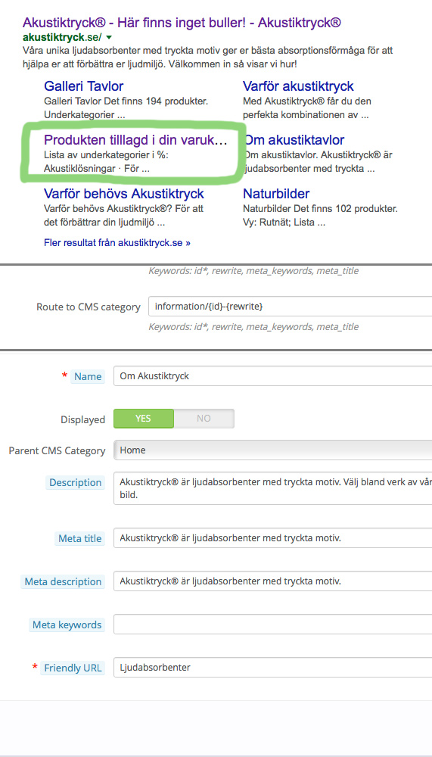The height and width of the screenshot is (757, 432).
Task: Open the Naturbilder sitelink
Action: pyautogui.click(x=276, y=194)
